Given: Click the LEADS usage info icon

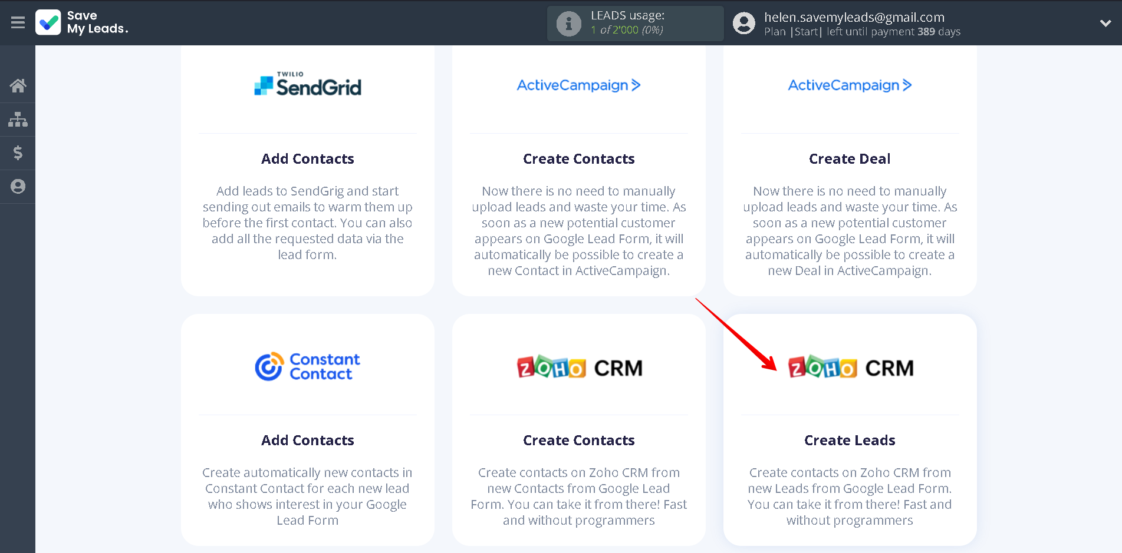Looking at the screenshot, I should 568,24.
